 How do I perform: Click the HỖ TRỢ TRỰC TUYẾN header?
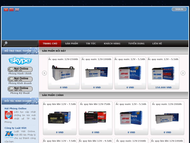(18, 51)
